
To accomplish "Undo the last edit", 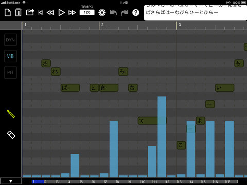I will (x=113, y=13).
